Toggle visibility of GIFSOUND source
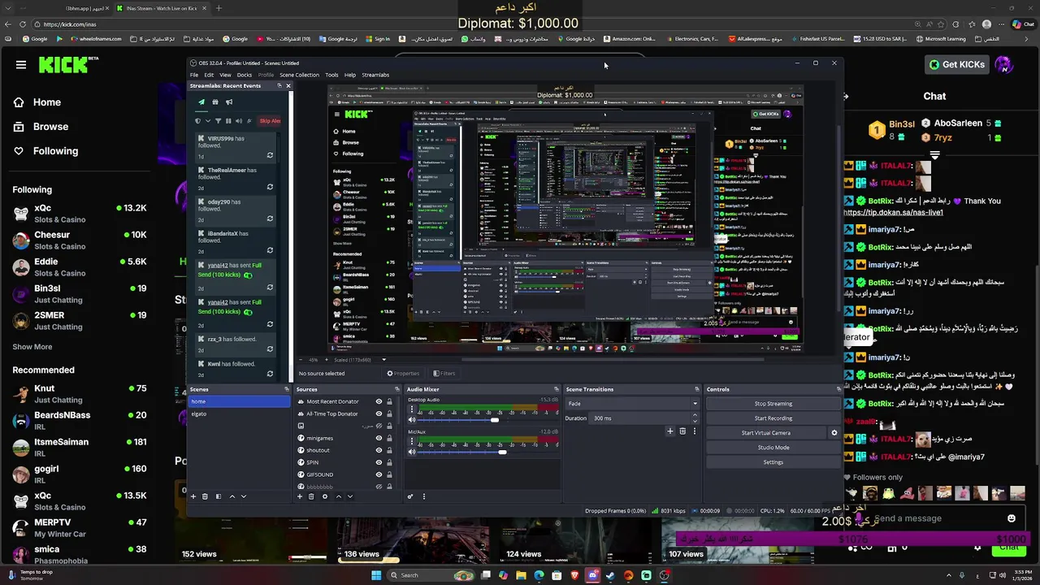 (379, 474)
